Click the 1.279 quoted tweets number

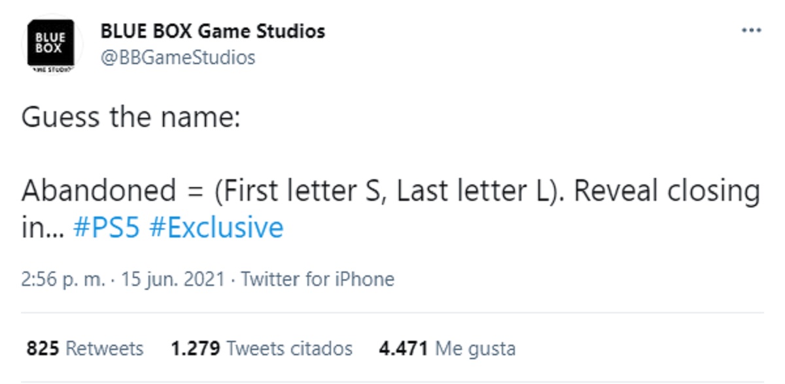coord(195,348)
